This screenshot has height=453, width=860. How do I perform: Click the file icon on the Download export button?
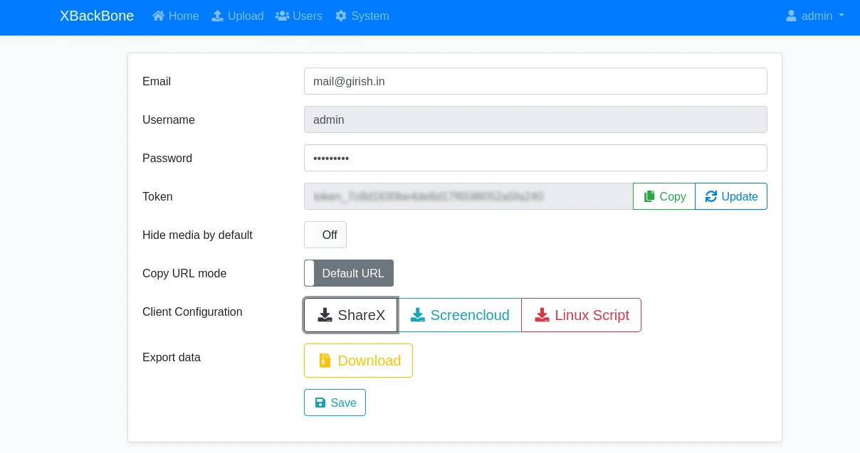coord(325,361)
